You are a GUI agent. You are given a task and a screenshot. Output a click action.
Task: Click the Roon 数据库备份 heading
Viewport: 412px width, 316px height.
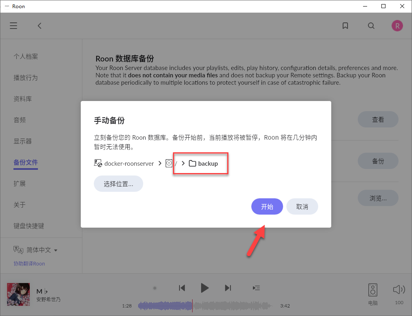pos(125,58)
